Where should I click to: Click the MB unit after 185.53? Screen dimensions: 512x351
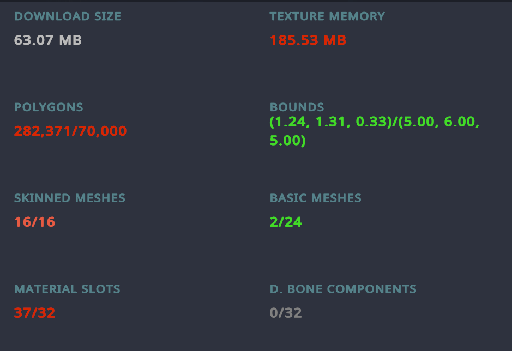tap(335, 40)
